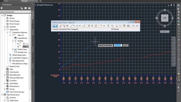The image size is (181, 102).
Task: Select the Main... profile item
Action: (26, 46)
